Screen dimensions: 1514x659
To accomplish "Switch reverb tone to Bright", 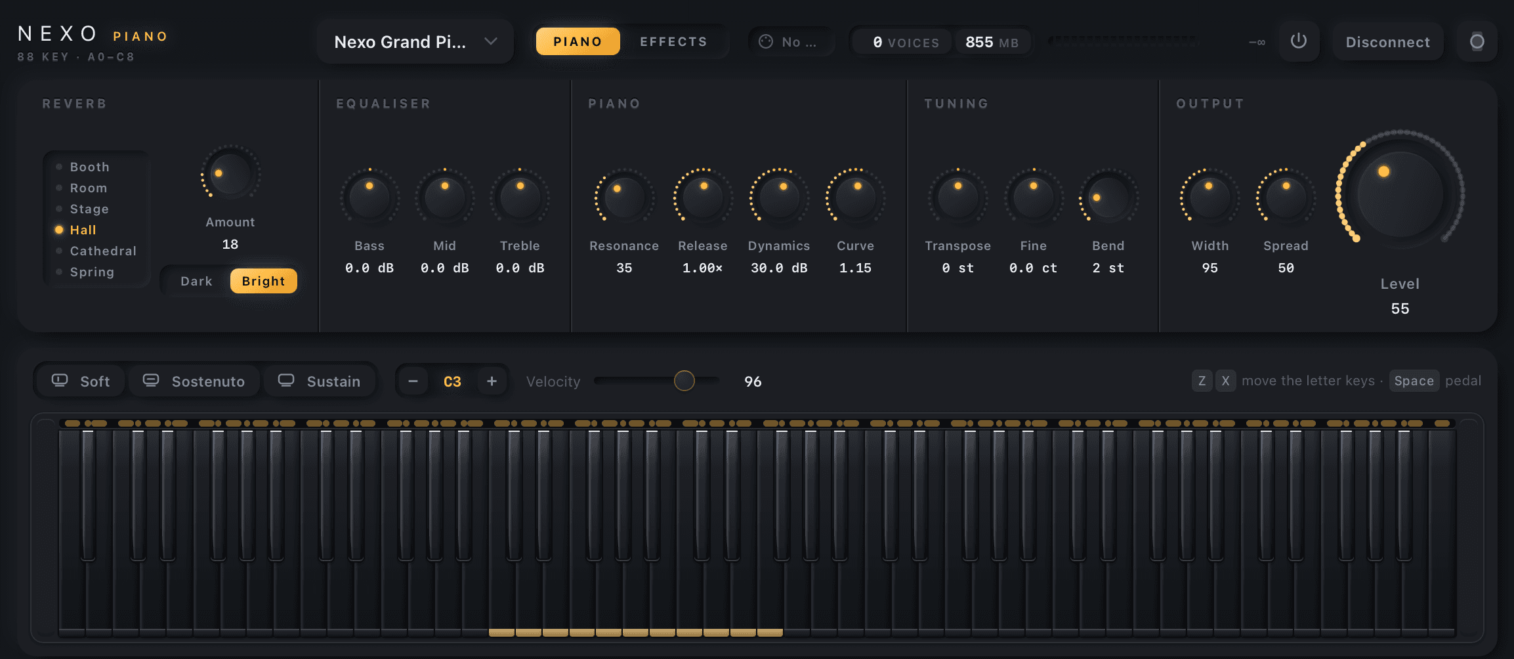I will tap(263, 281).
